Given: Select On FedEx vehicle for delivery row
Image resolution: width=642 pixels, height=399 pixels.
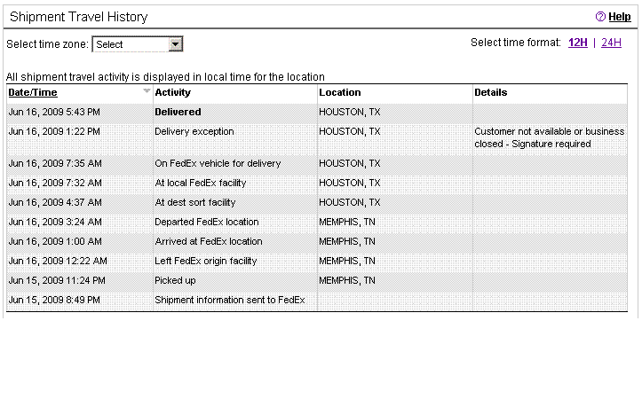Looking at the screenshot, I should coord(317,163).
